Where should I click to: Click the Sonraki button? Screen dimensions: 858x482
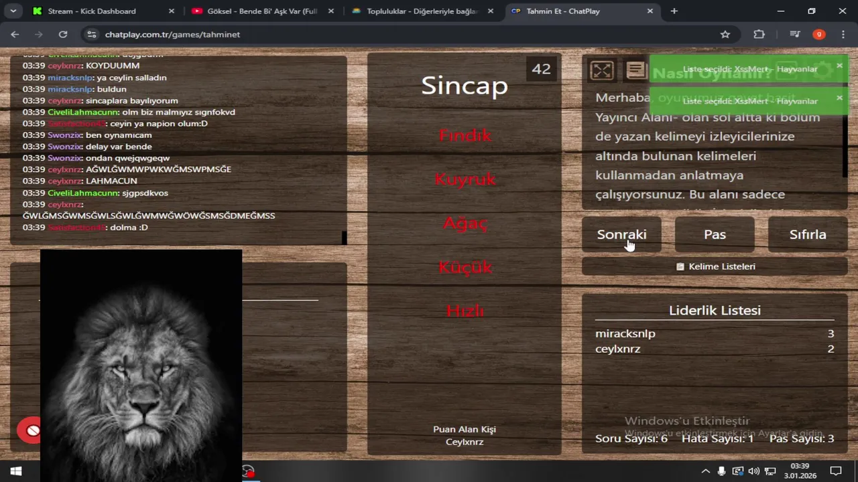(x=621, y=234)
